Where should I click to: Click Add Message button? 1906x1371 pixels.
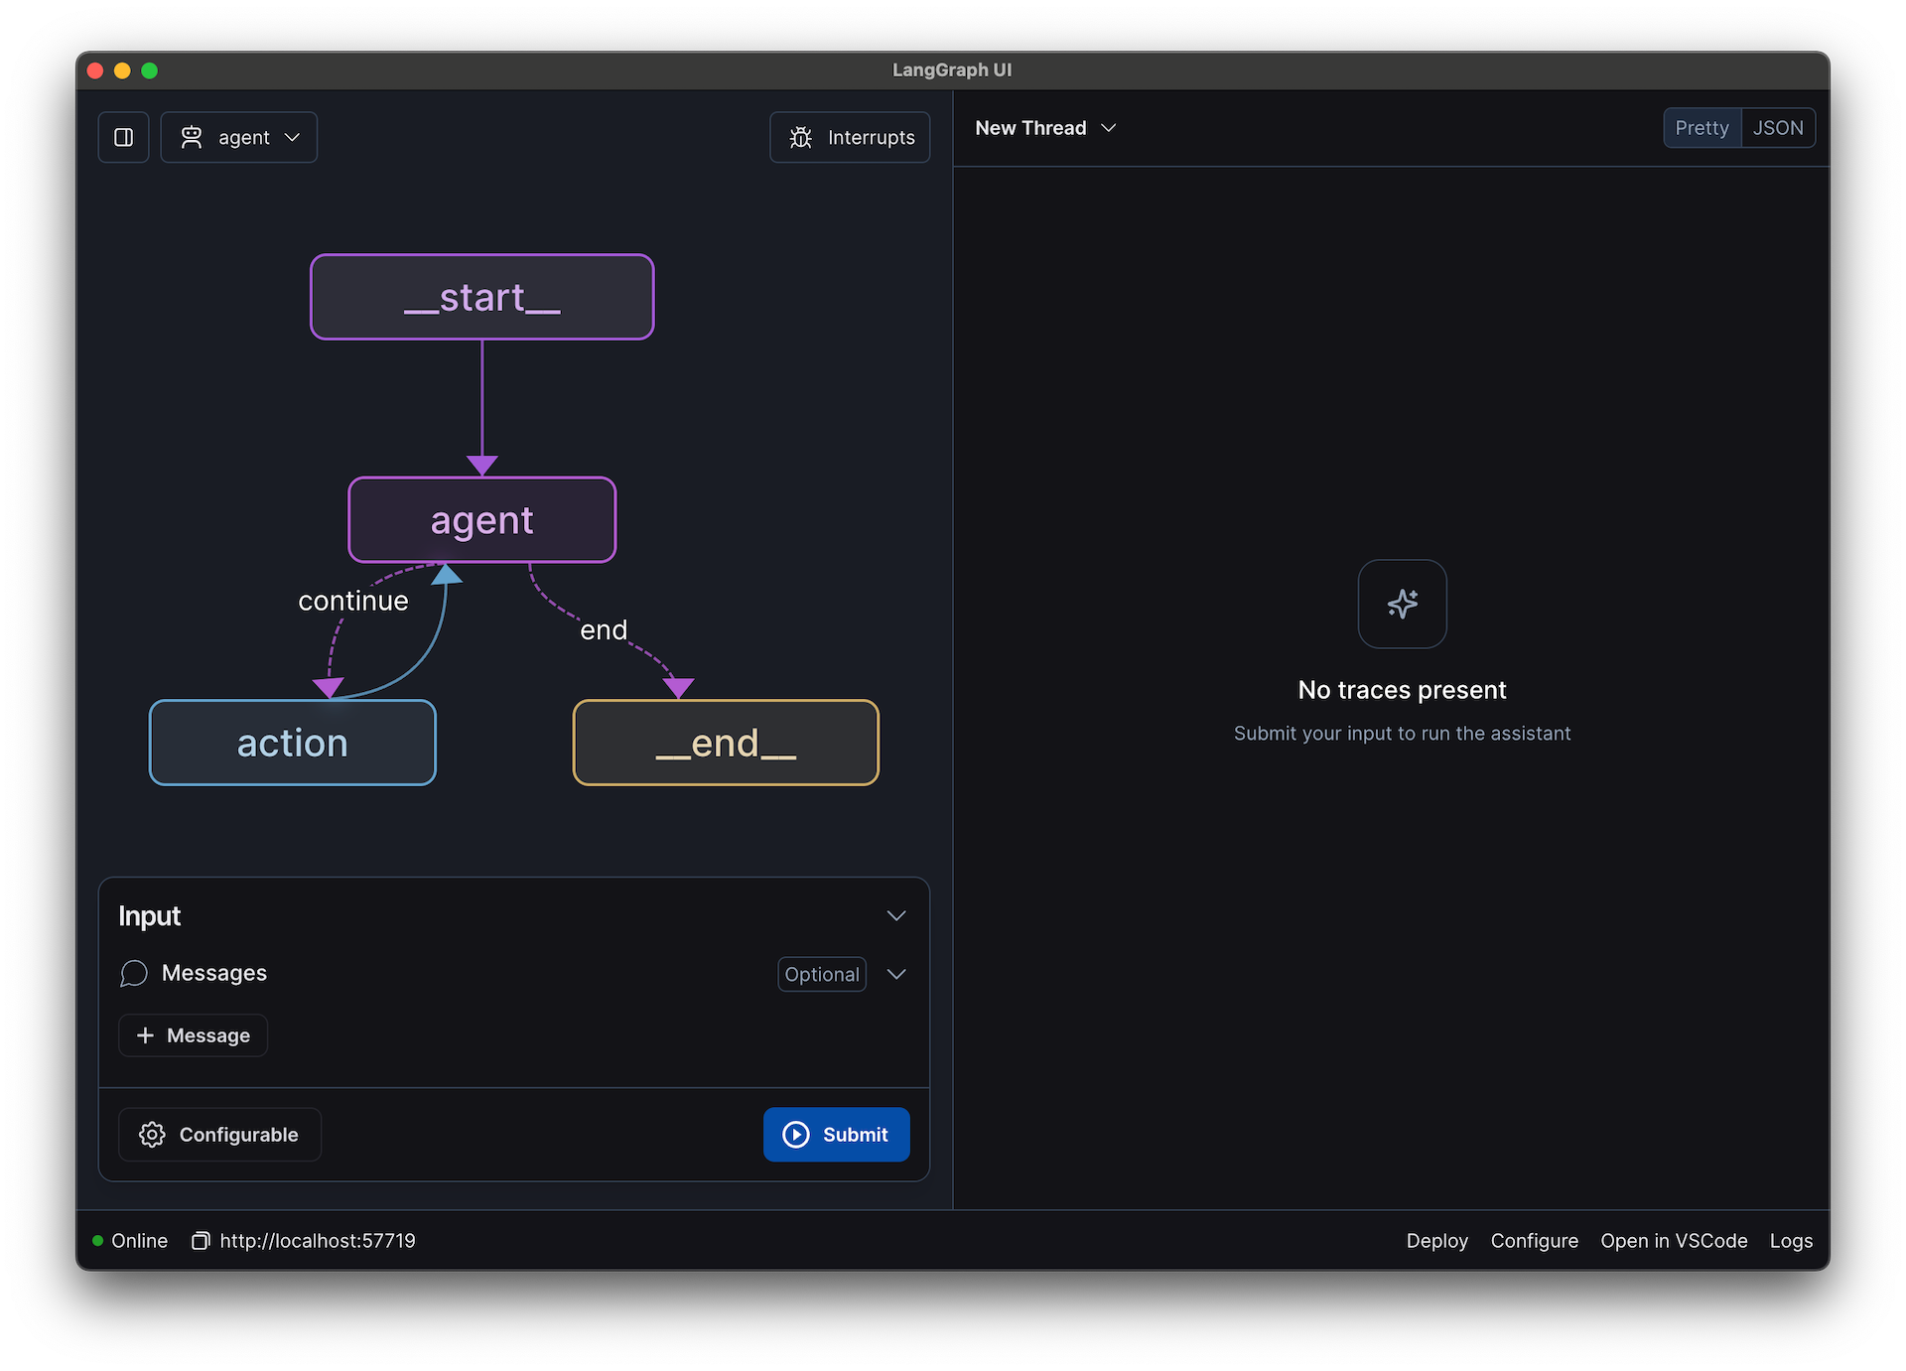tap(191, 1034)
